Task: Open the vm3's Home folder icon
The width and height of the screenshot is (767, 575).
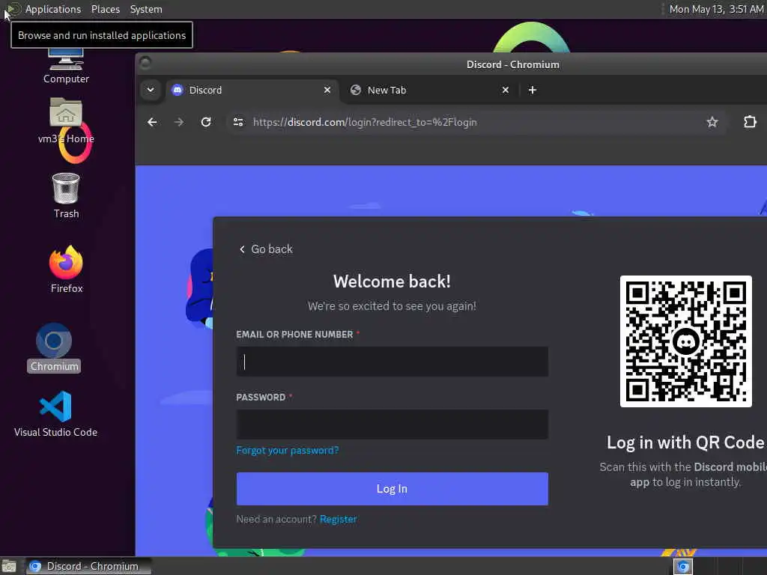Action: 66,121
